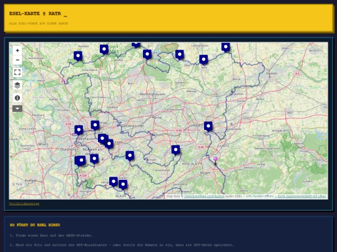Select the marker on Bottrop
The height and width of the screenshot is (252, 337).
pyautogui.click(x=95, y=125)
